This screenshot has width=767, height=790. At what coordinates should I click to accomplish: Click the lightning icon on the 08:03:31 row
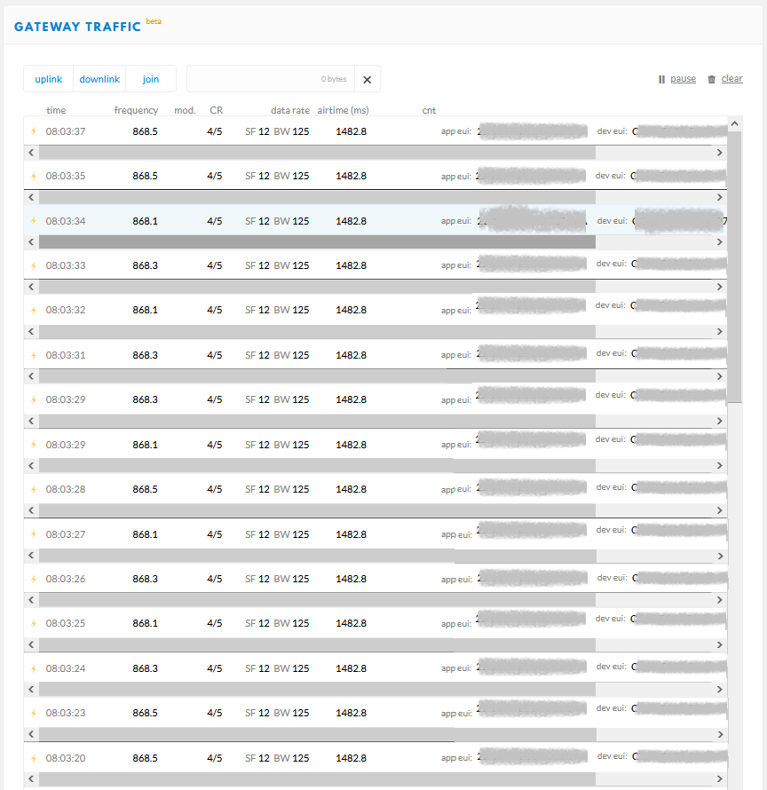(35, 355)
